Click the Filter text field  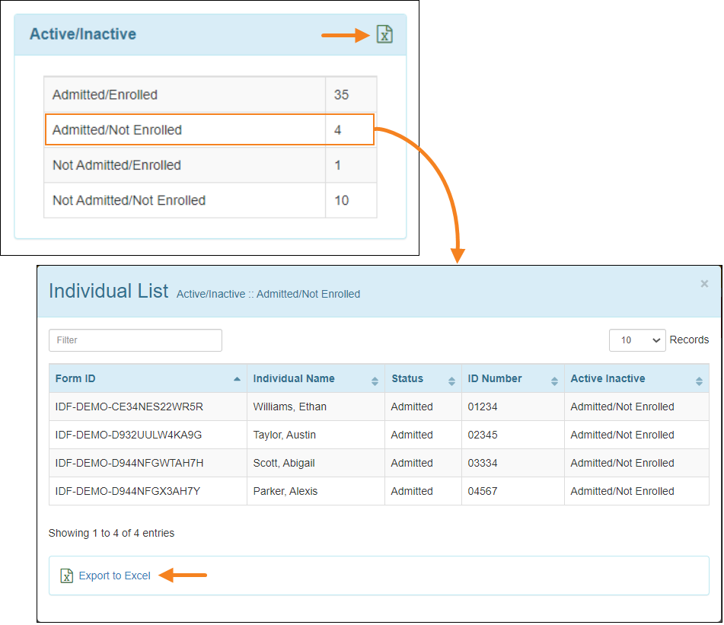tap(136, 340)
